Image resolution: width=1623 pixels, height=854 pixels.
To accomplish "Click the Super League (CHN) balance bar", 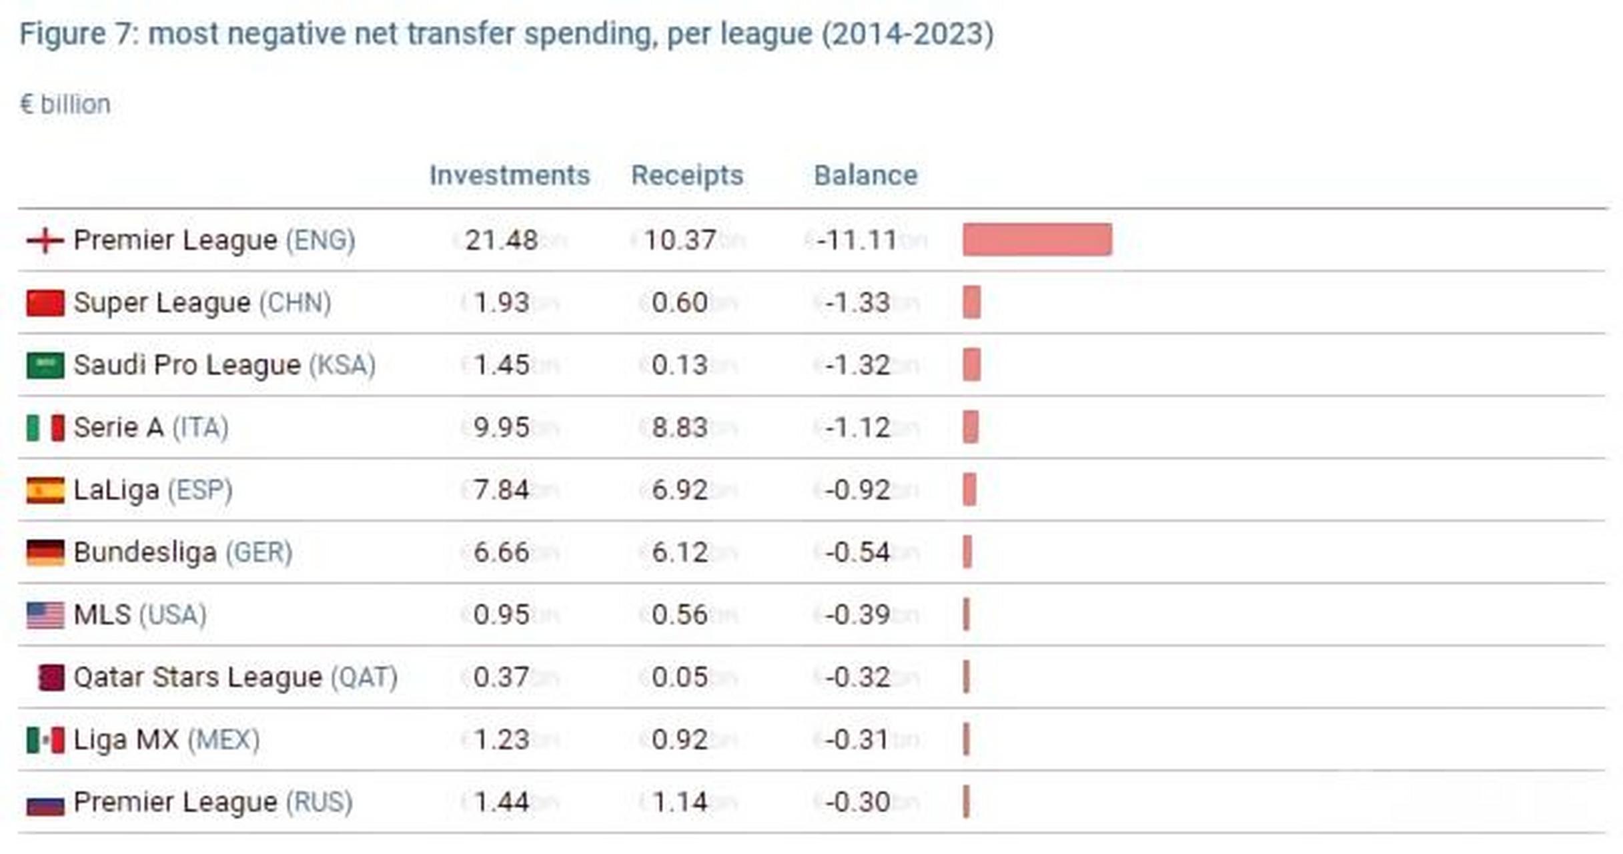I will [971, 302].
